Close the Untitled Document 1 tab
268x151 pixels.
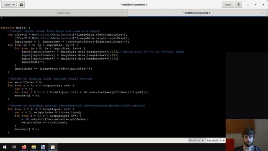(x=263, y=13)
